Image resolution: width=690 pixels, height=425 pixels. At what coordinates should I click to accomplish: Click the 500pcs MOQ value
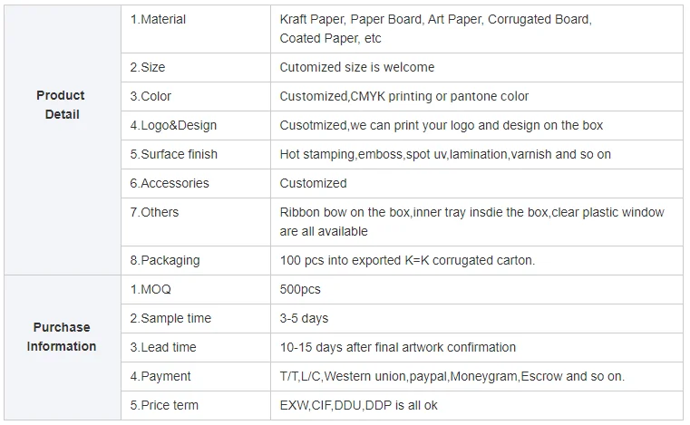tap(300, 290)
